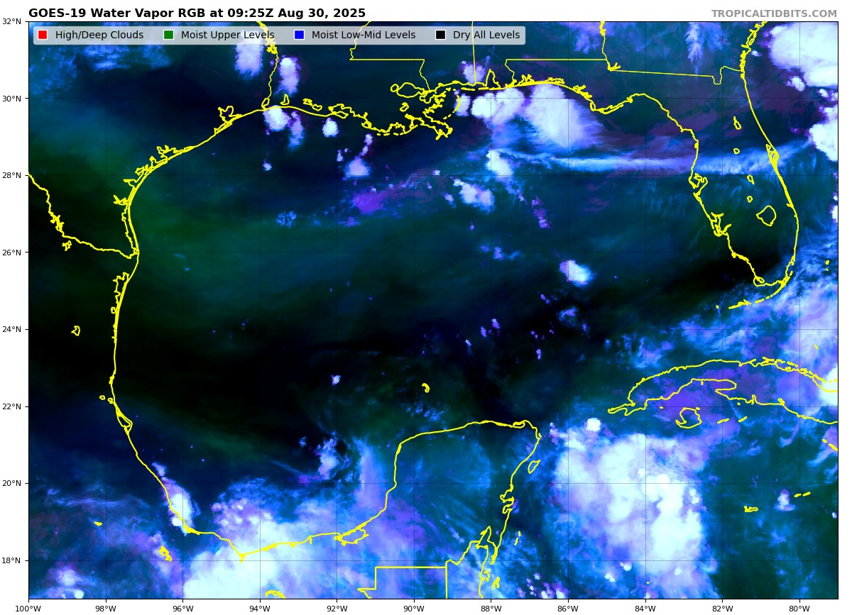The width and height of the screenshot is (852, 615).
Task: Click the blue Moist Low-Mid Levels swatch
Action: (x=299, y=35)
